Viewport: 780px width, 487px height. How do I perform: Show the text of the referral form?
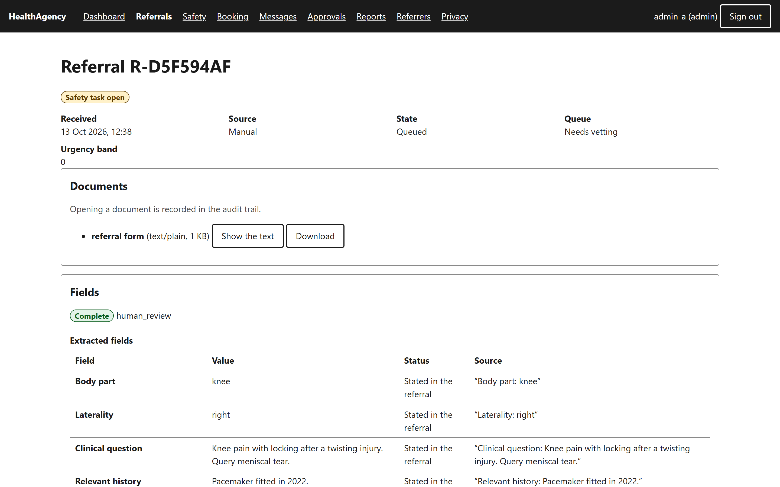[x=248, y=236]
